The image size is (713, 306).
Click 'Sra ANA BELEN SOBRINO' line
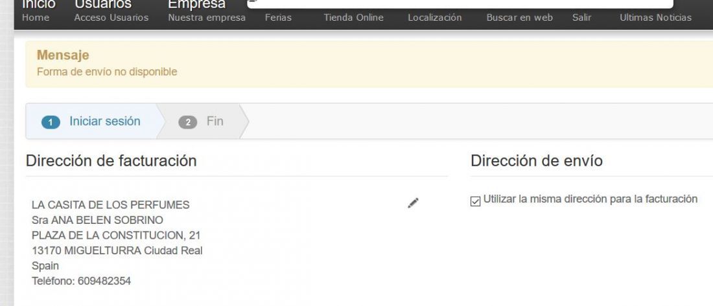pos(97,220)
